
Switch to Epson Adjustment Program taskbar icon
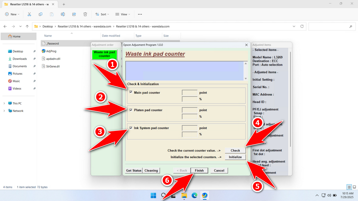[x=204, y=196]
